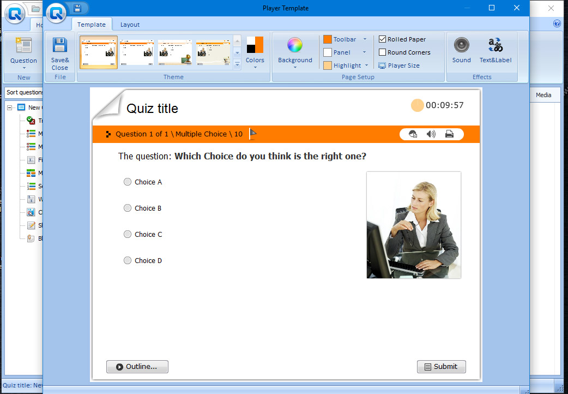Click the Sound speaker icon in Effects
Viewport: 568px width, 394px height.
tap(461, 45)
